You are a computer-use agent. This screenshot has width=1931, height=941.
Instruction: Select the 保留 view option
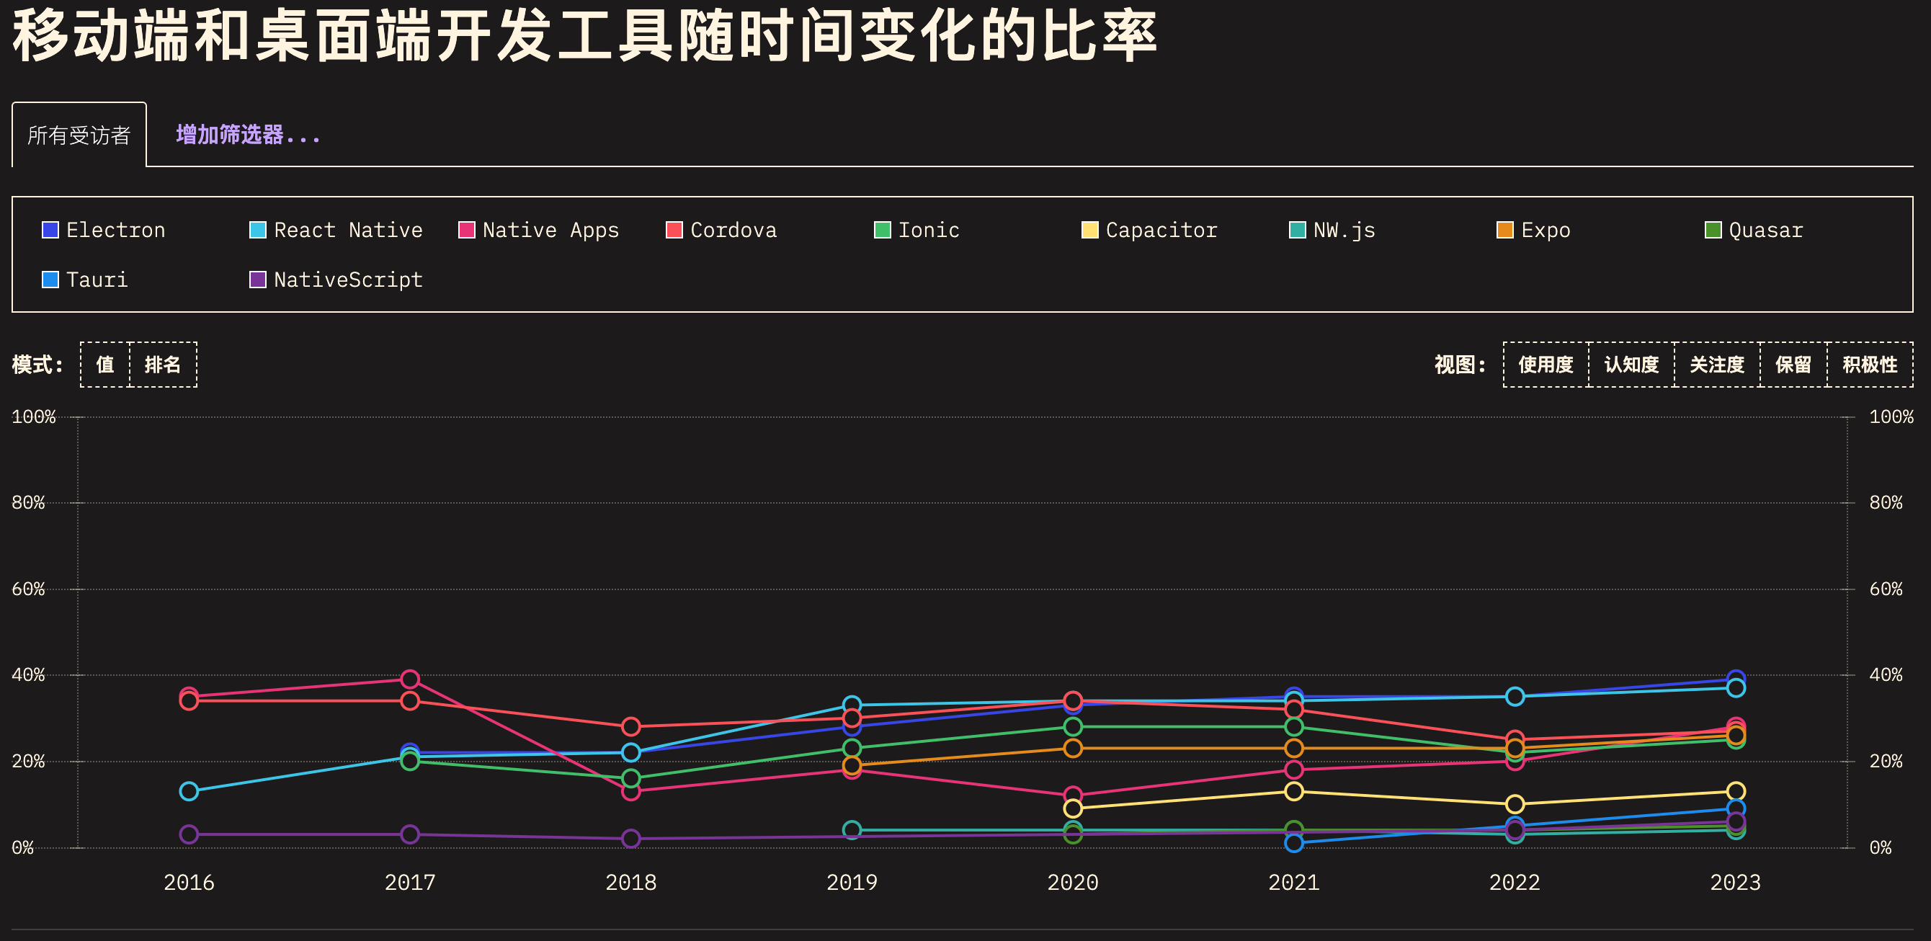click(1793, 365)
